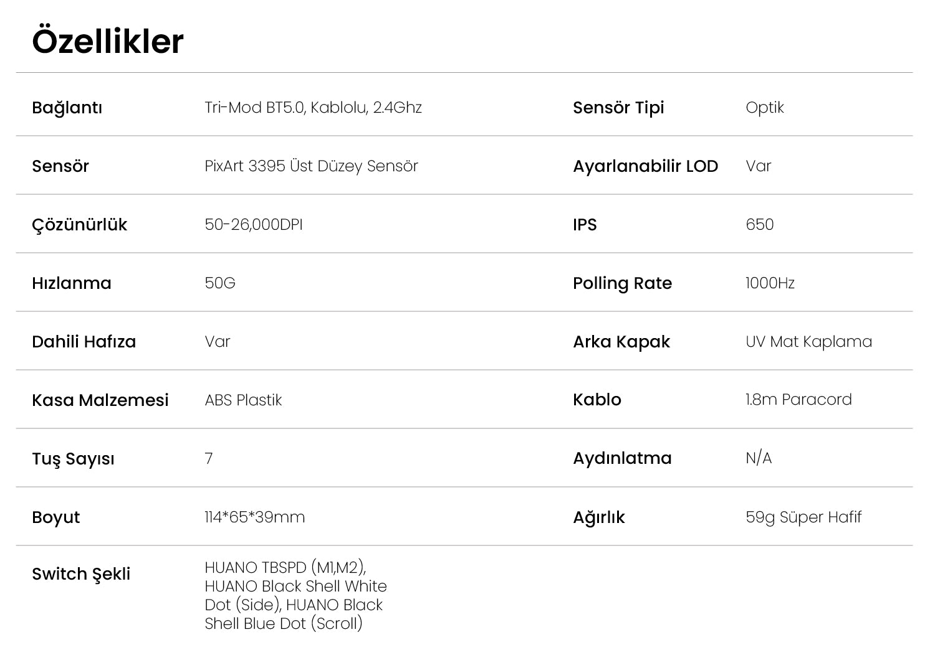Viewport: 935px width, 650px height.
Task: Click the Tri-Mod BT5.0 connection value
Action: click(x=313, y=108)
